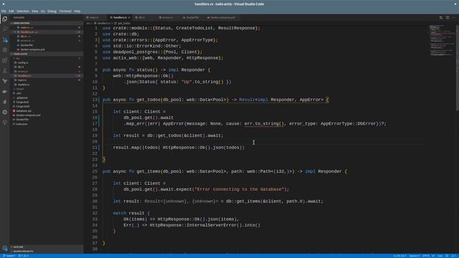Click the split editor icon top right
Image resolution: width=459 pixels, height=258 pixels.
(448, 17)
